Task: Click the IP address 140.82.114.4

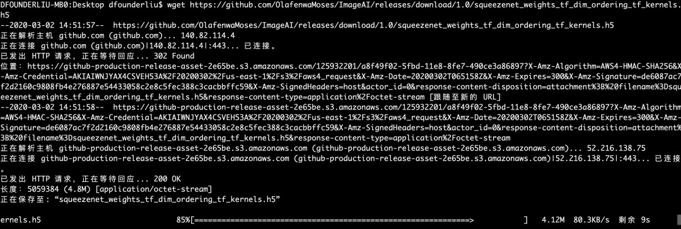Action: (x=211, y=35)
